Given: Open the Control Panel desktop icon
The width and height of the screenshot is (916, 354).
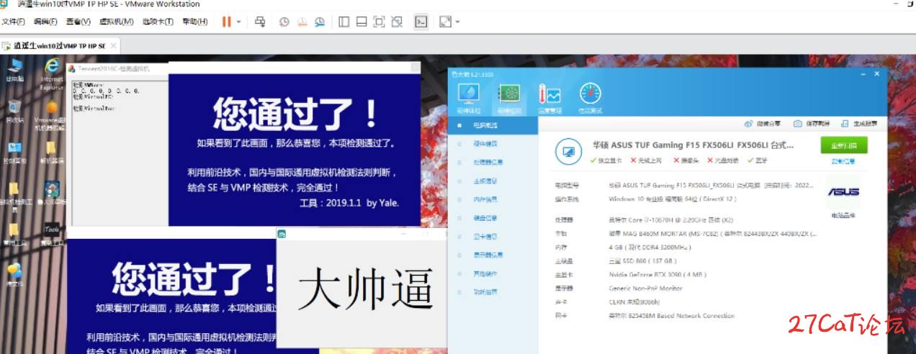Looking at the screenshot, I should pyautogui.click(x=14, y=152).
